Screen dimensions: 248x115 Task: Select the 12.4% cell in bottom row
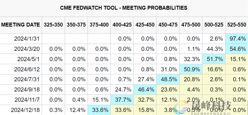coord(76,110)
